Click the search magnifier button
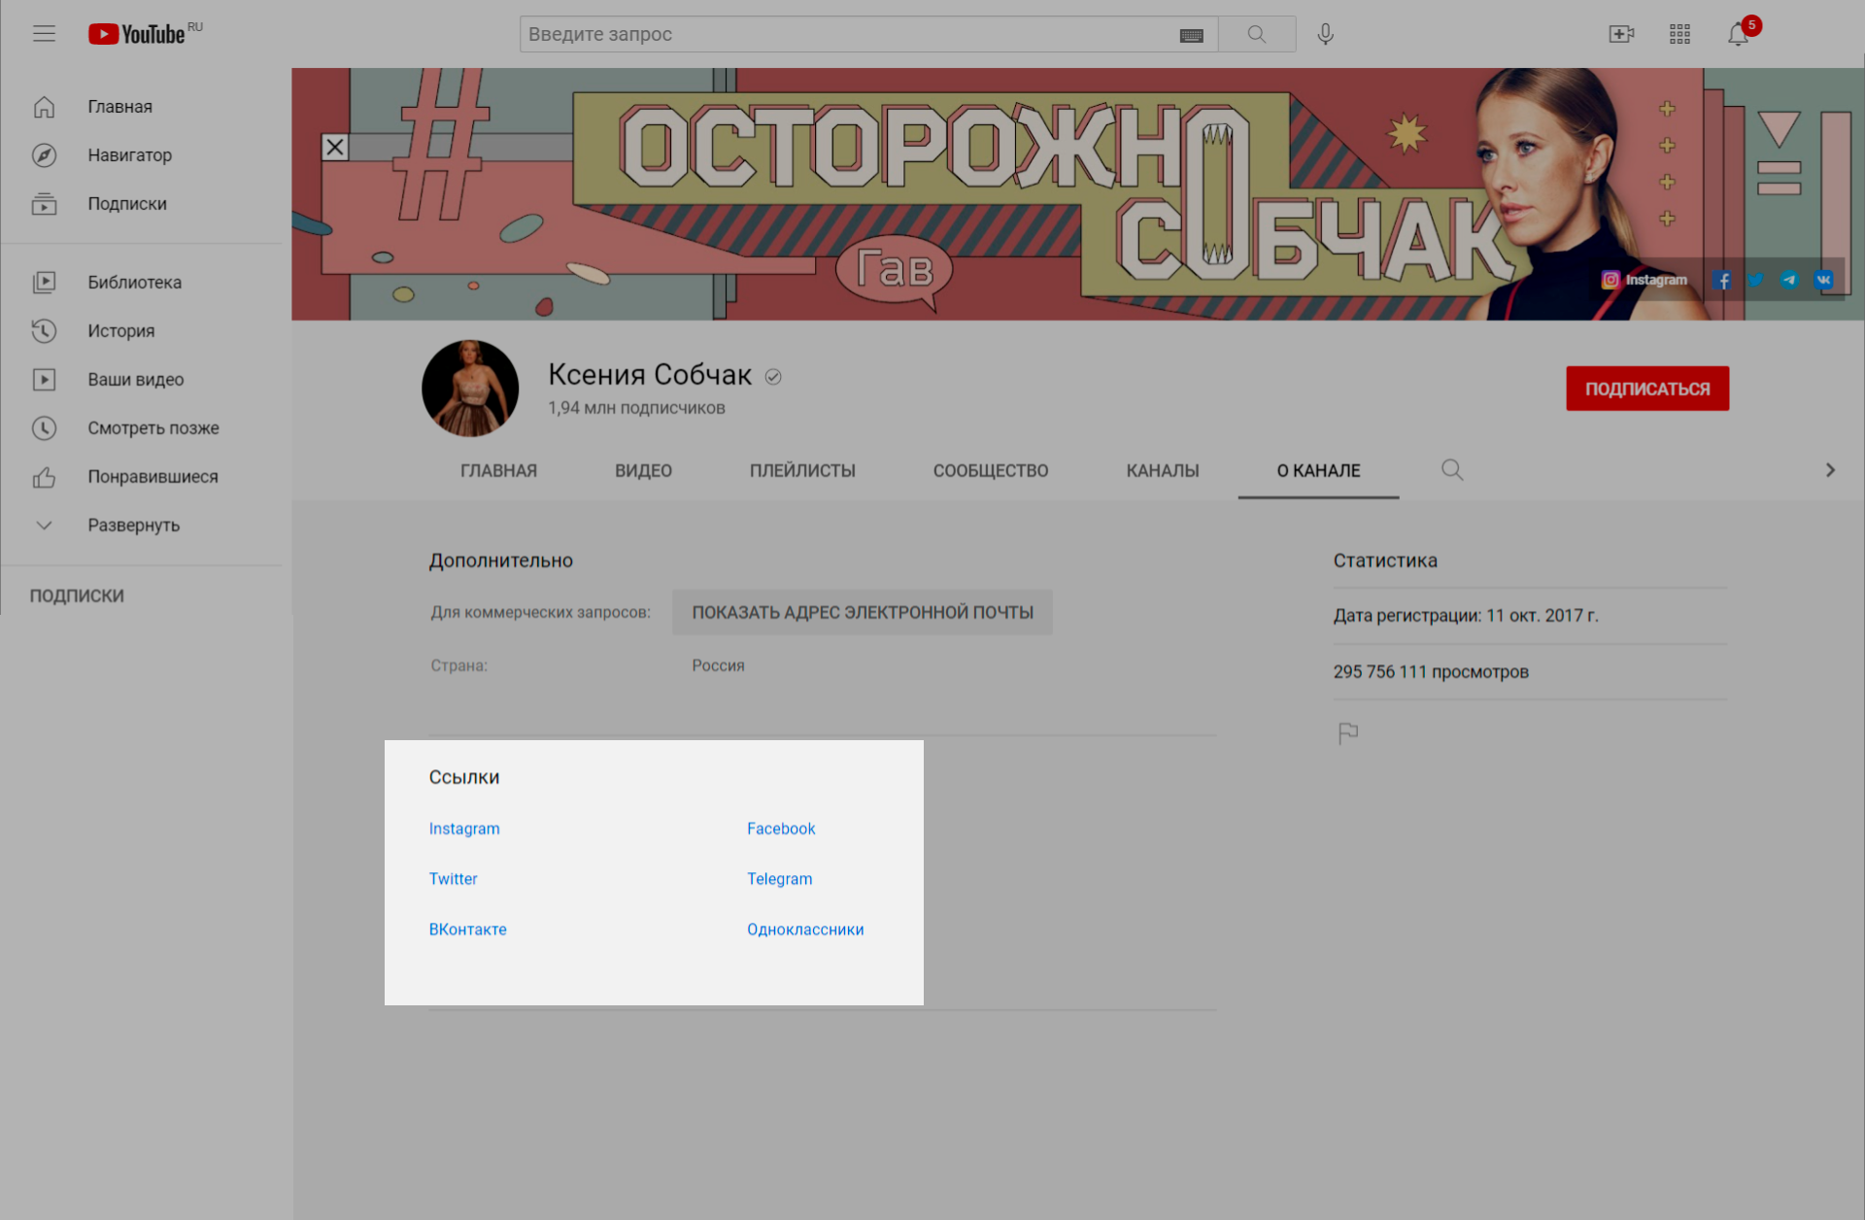Viewport: 1865px width, 1220px height. coord(1257,34)
